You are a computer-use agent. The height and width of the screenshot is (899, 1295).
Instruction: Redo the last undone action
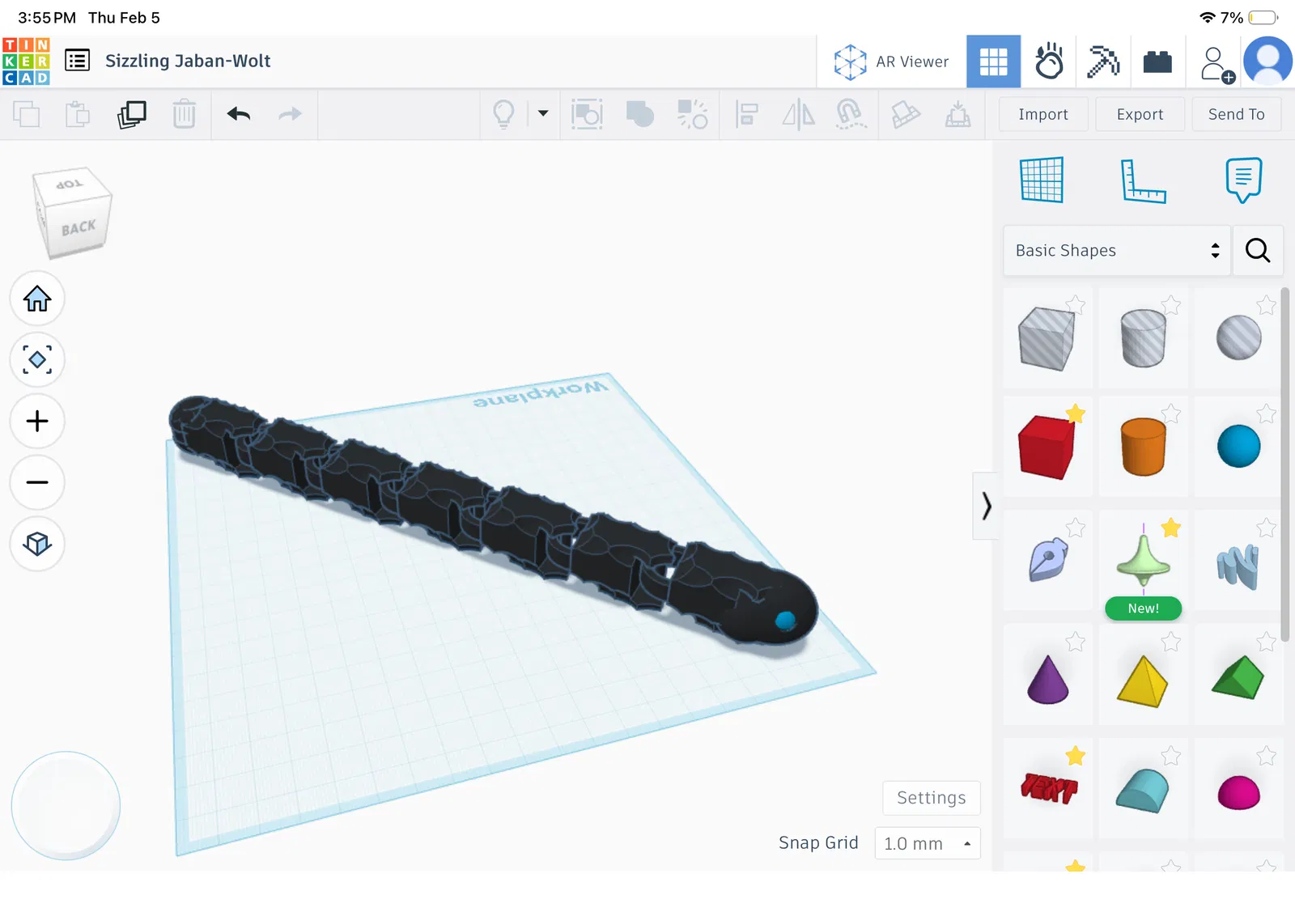(x=290, y=114)
